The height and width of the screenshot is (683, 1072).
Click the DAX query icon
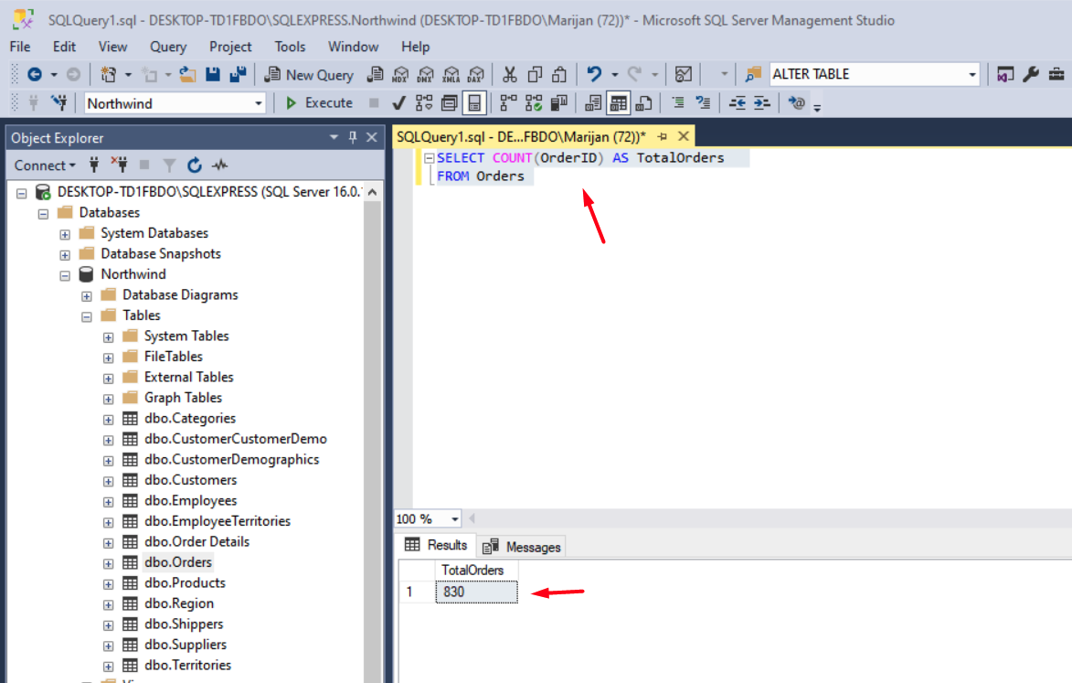coord(476,75)
